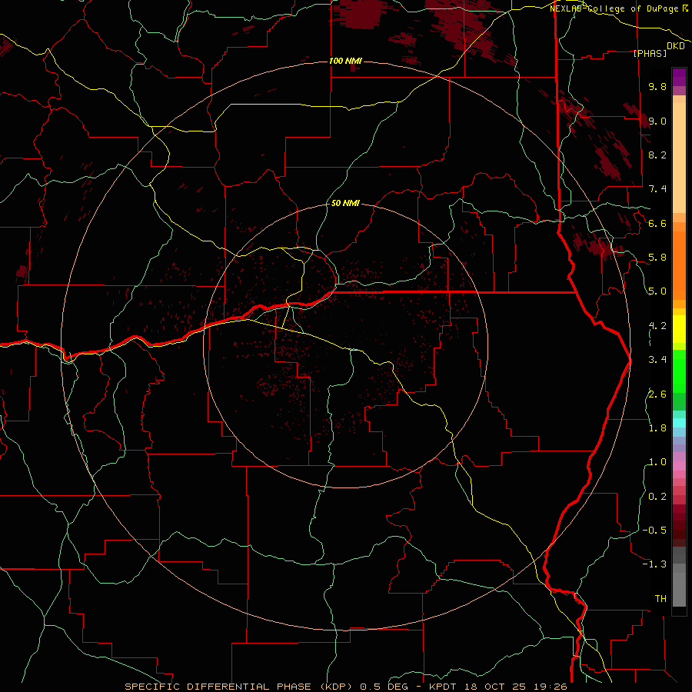Screen dimensions: 692x692
Task: Click the [PHAS] units label
Action: click(x=650, y=53)
